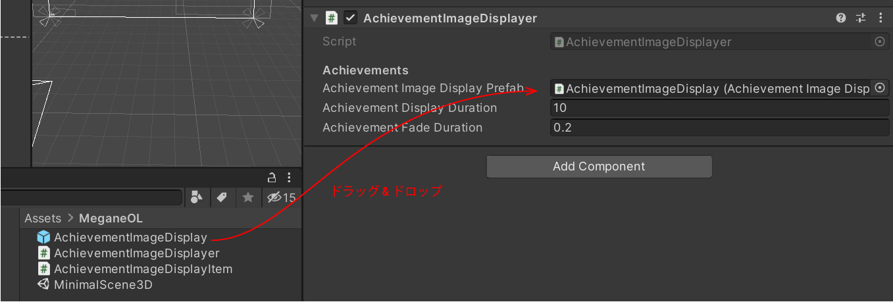Toggle the Project panel lock icon
This screenshot has height=302, width=893.
271,177
